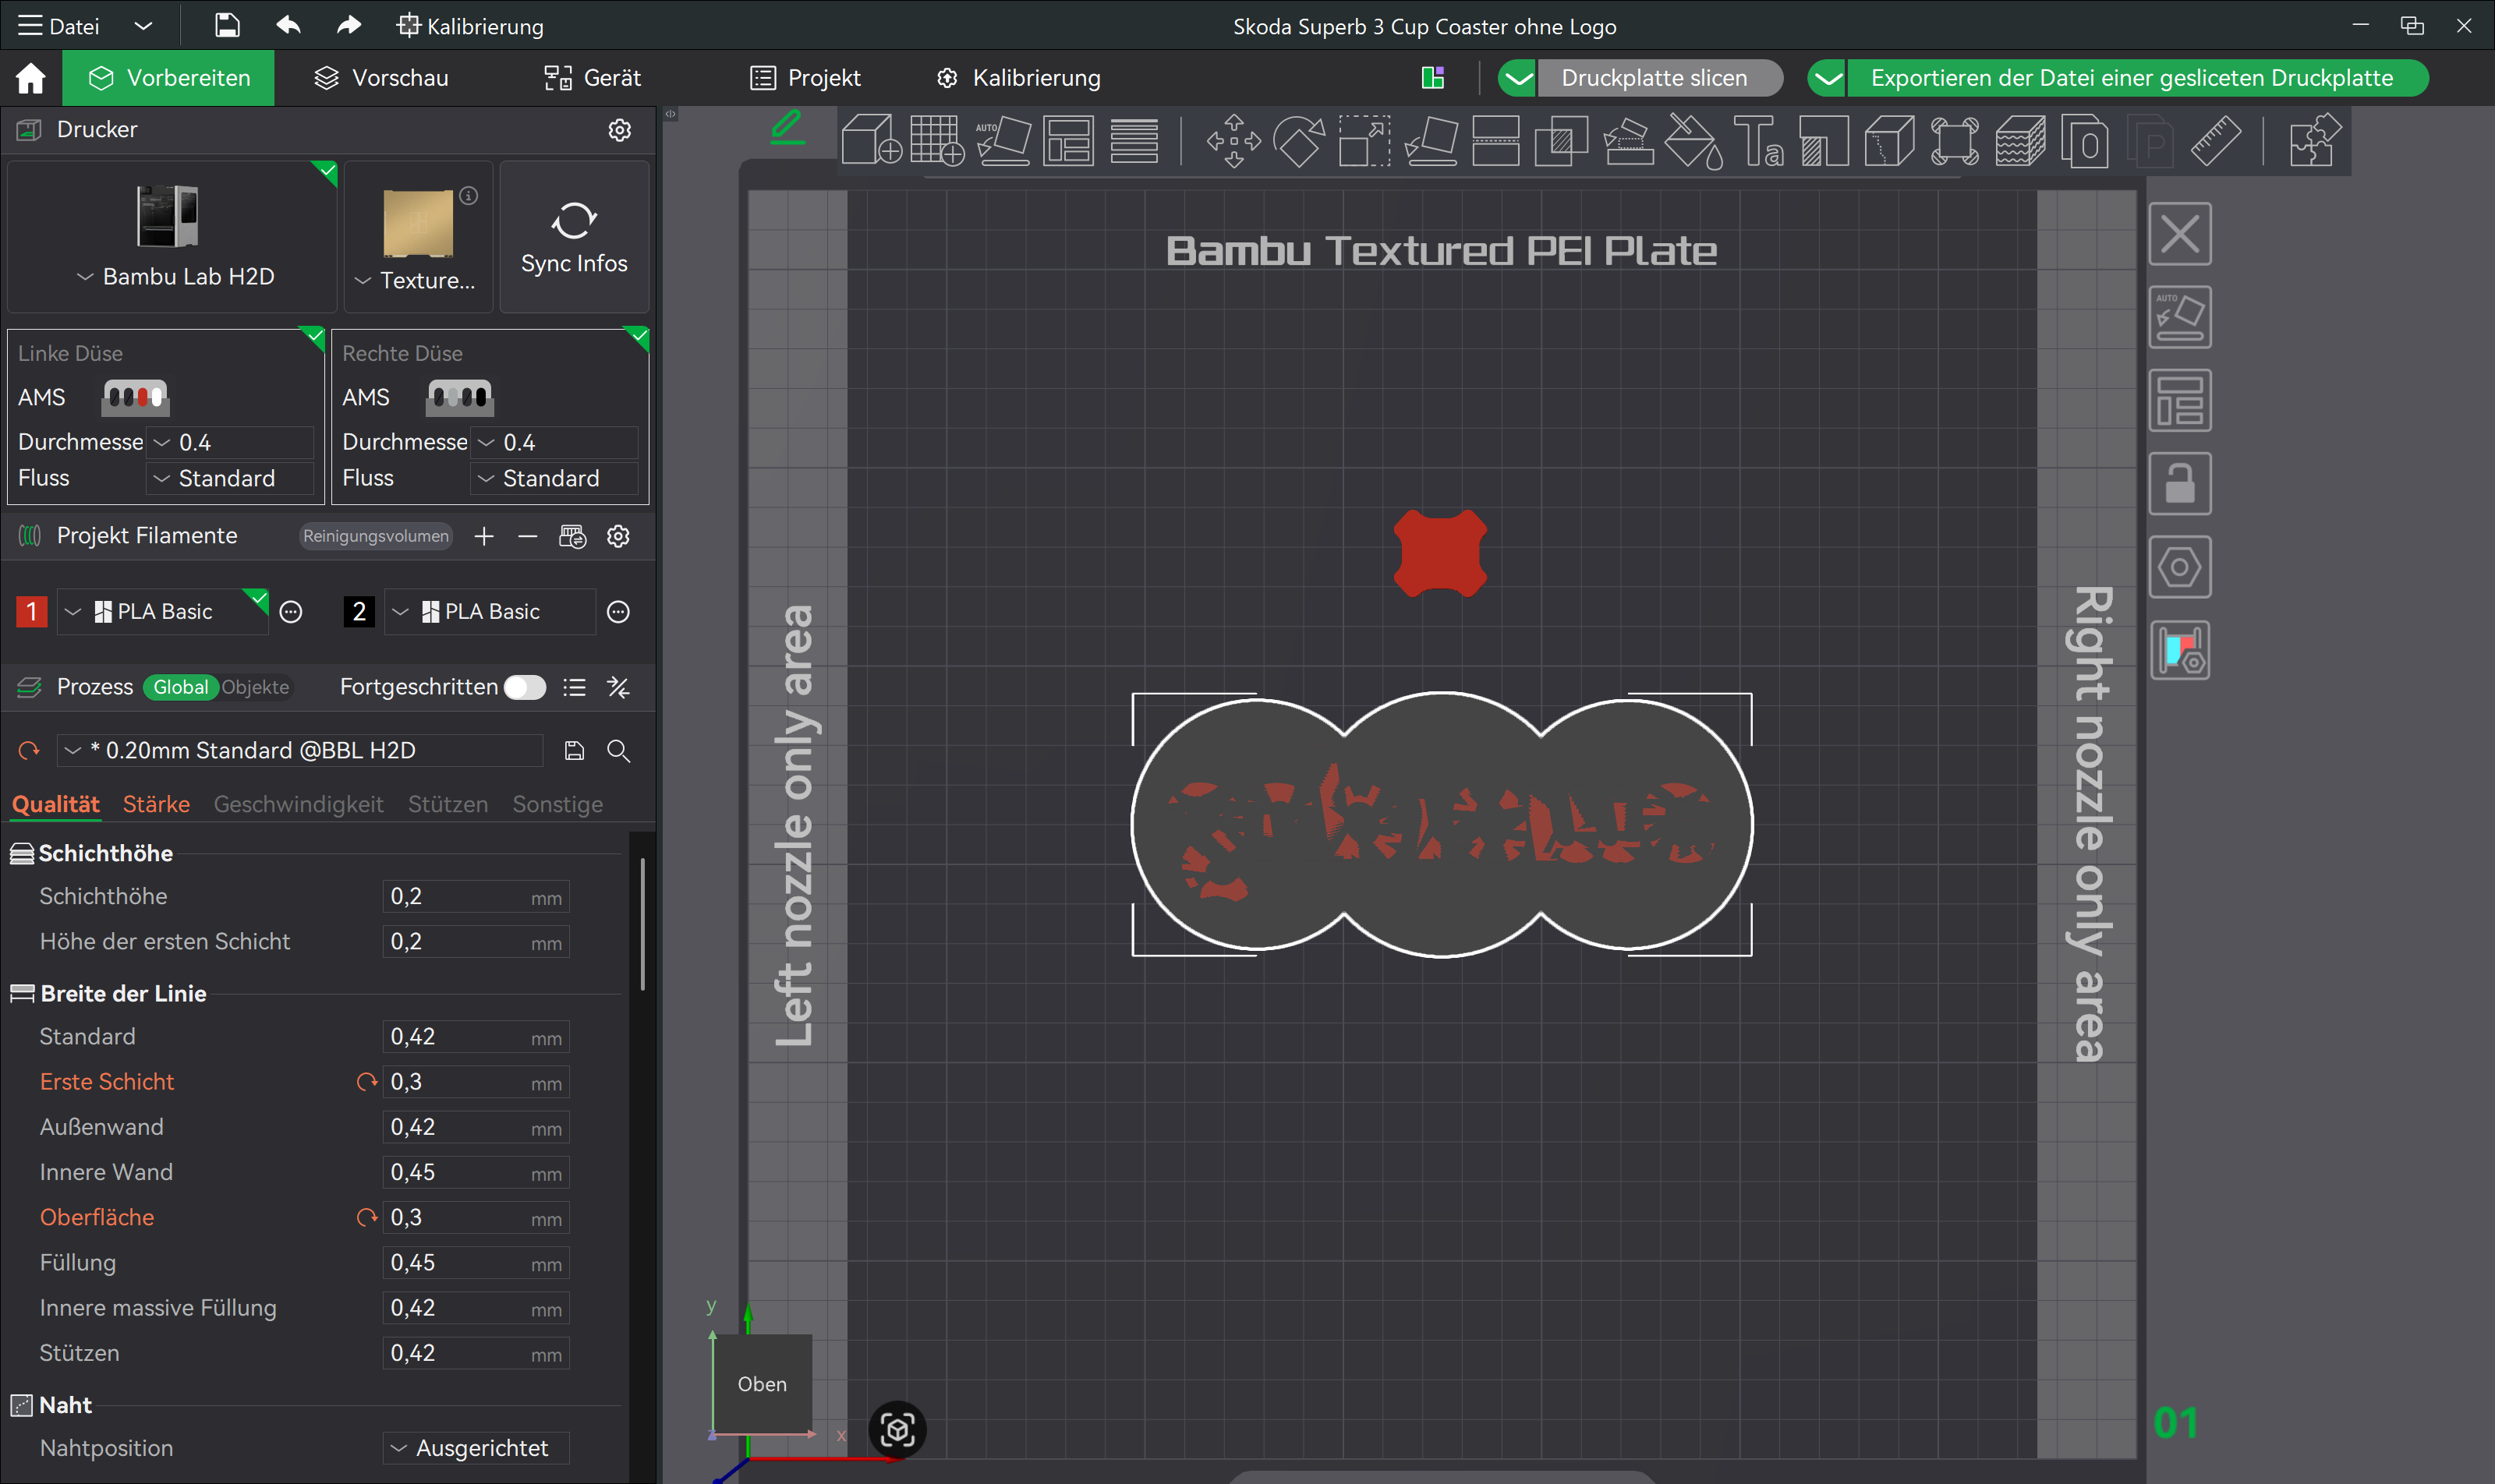Image resolution: width=2495 pixels, height=1484 pixels.
Task: Toggle the plate lock icon
Action: click(x=2180, y=484)
